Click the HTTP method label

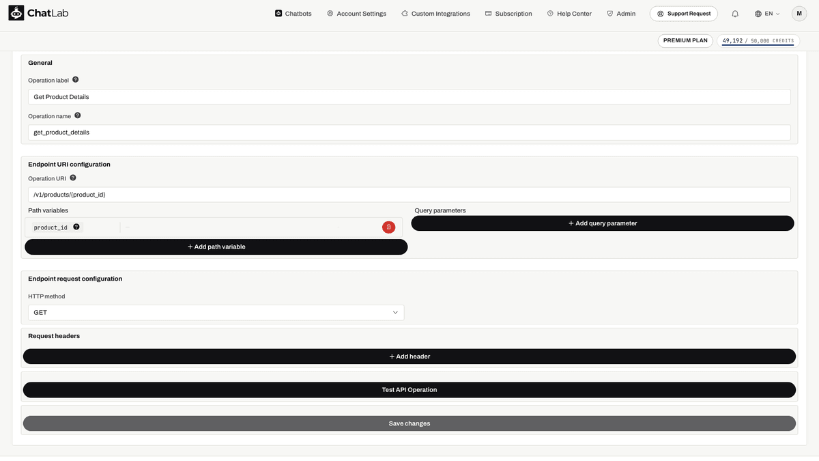point(46,296)
